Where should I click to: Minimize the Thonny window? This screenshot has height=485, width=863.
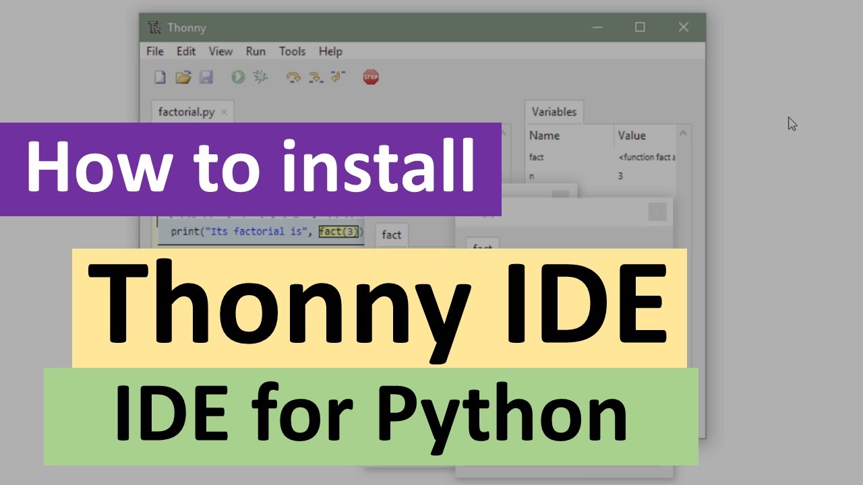pos(598,27)
